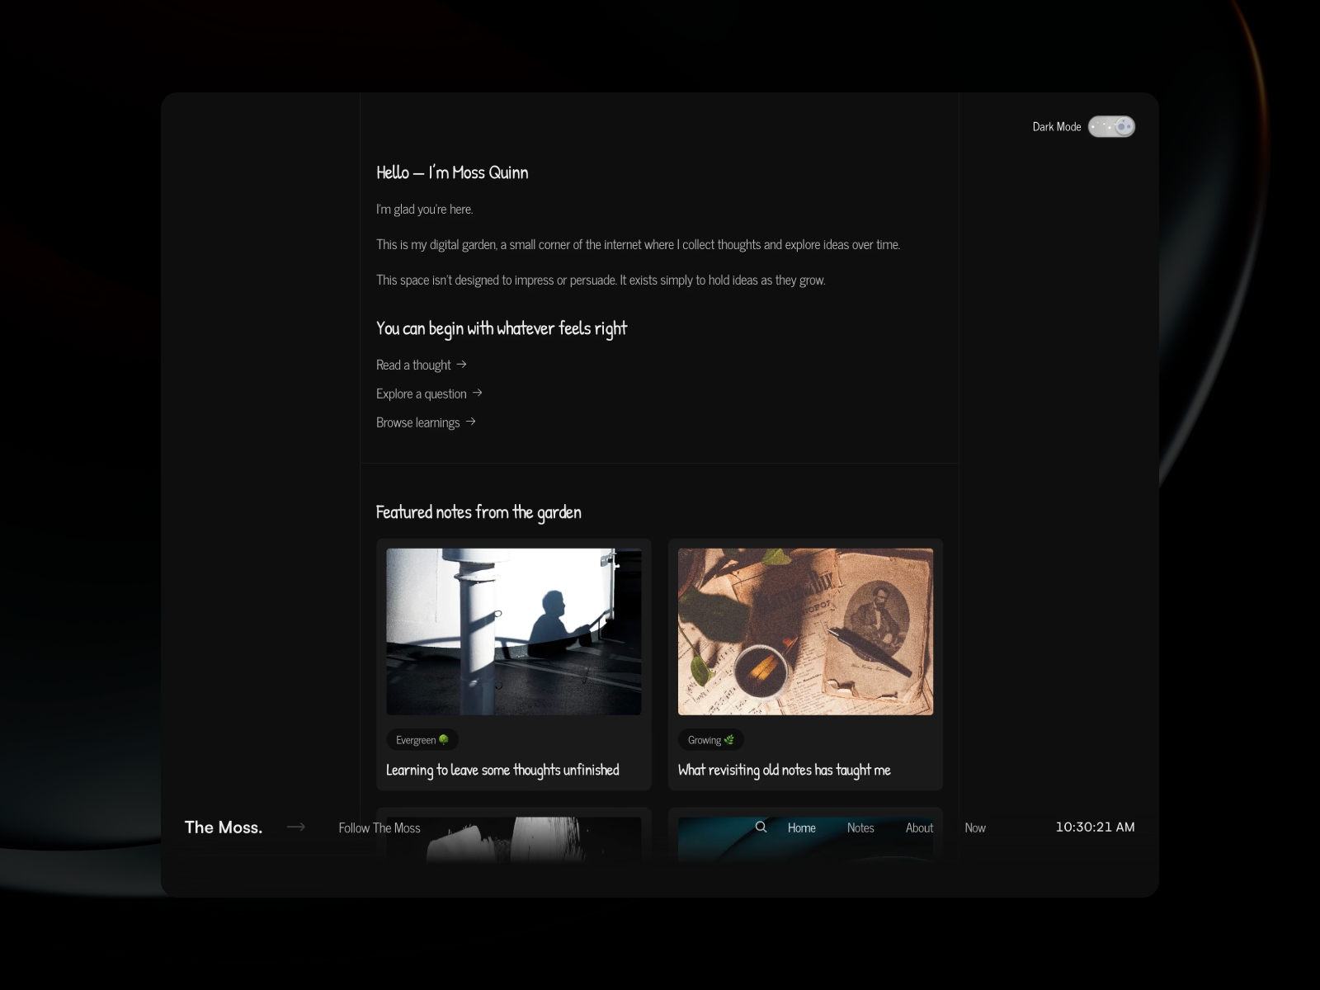Viewport: 1320px width, 990px height.
Task: Open the Home nav item
Action: (801, 827)
